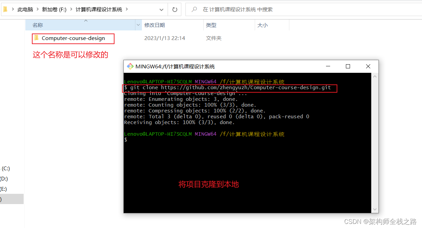Close the MINGW64 terminal window
Viewport: 422px width, 228px height.
click(x=368, y=66)
